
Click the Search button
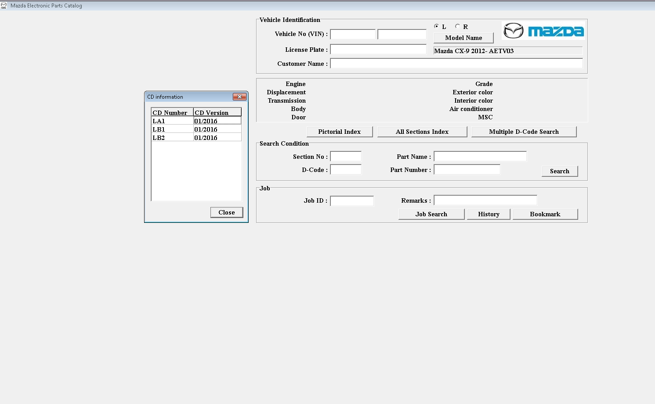pyautogui.click(x=560, y=171)
